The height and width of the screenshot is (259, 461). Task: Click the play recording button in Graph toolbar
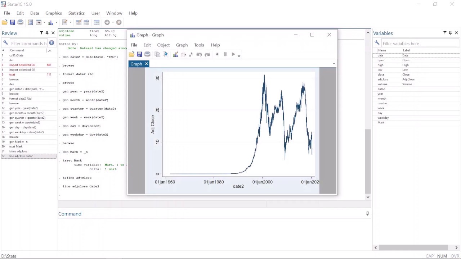pyautogui.click(x=233, y=54)
